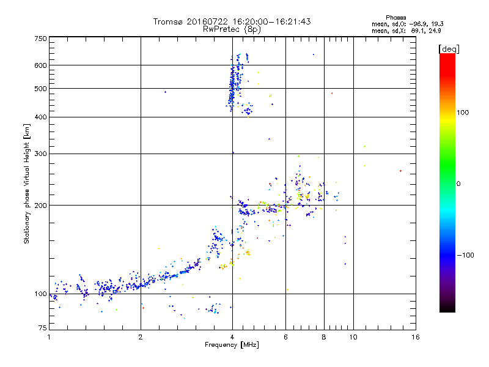Screen dimensions: 489x367
Task: Click the colorbar '100' tick label
Action: click(463, 113)
